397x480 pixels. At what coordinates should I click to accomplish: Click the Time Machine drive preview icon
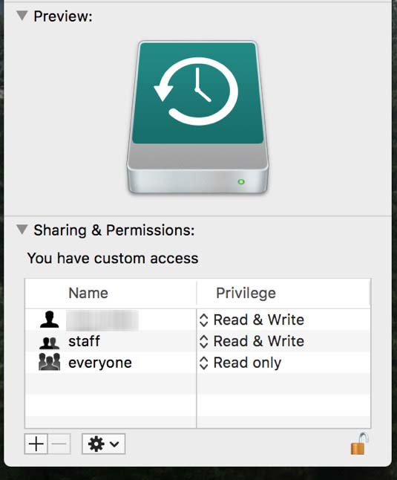(x=197, y=117)
